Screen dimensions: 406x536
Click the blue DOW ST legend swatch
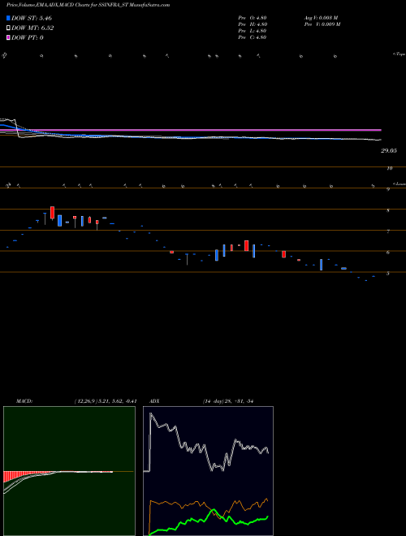(8, 18)
